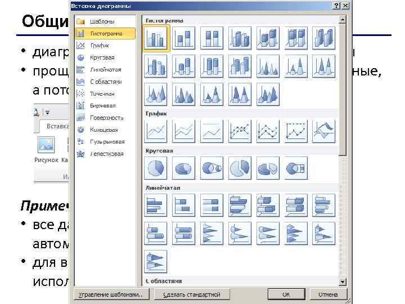Click the gallery vertical scrollbar thumb
Image resolution: width=405 pixels, height=304 pixels.
click(343, 90)
